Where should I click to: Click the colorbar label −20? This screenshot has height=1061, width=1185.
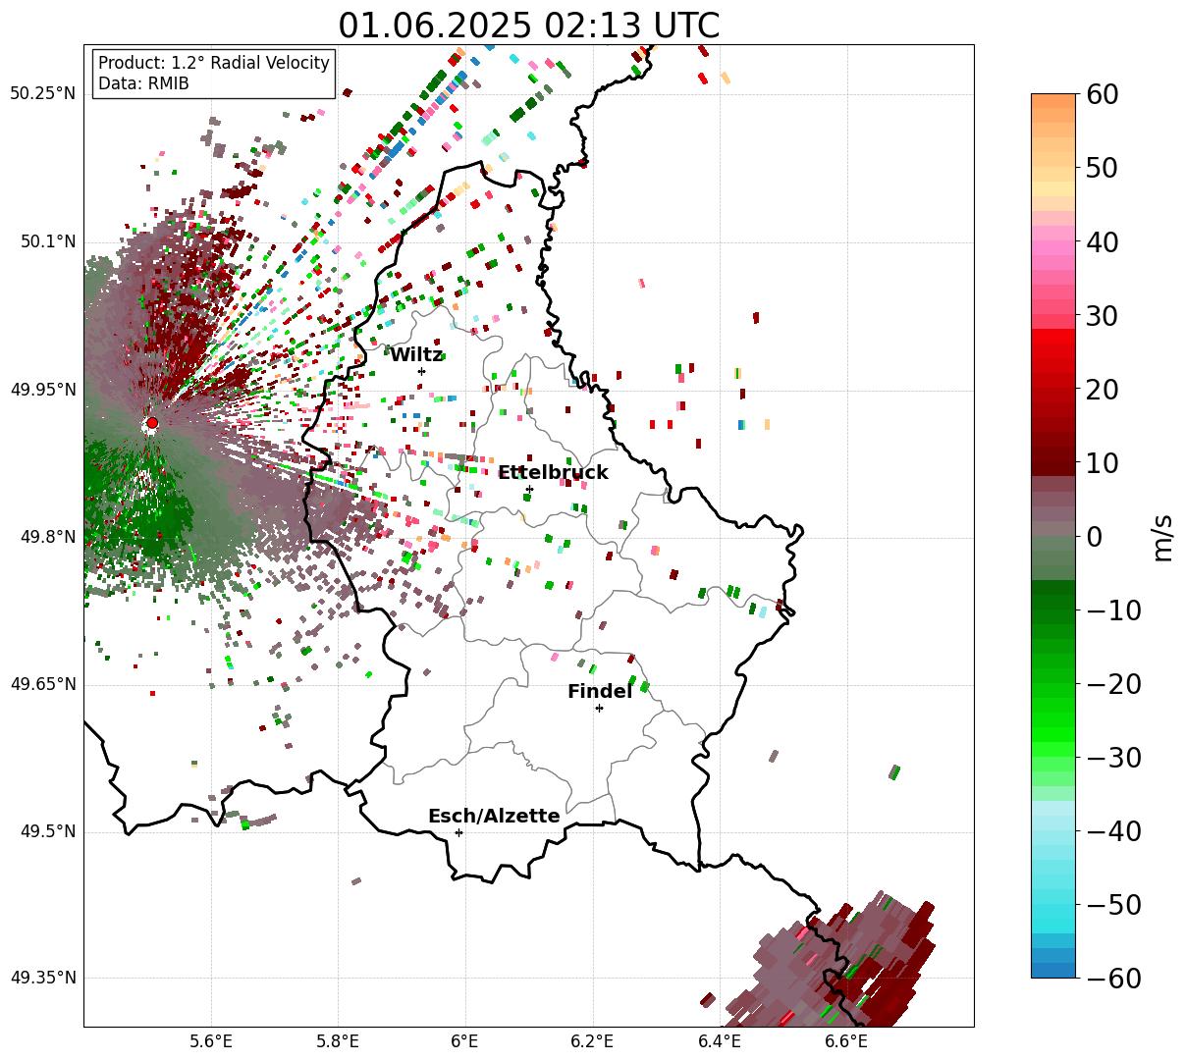1113,684
